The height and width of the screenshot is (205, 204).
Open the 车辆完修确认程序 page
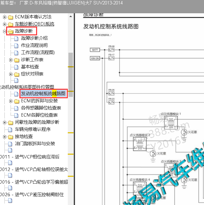(x=33, y=129)
